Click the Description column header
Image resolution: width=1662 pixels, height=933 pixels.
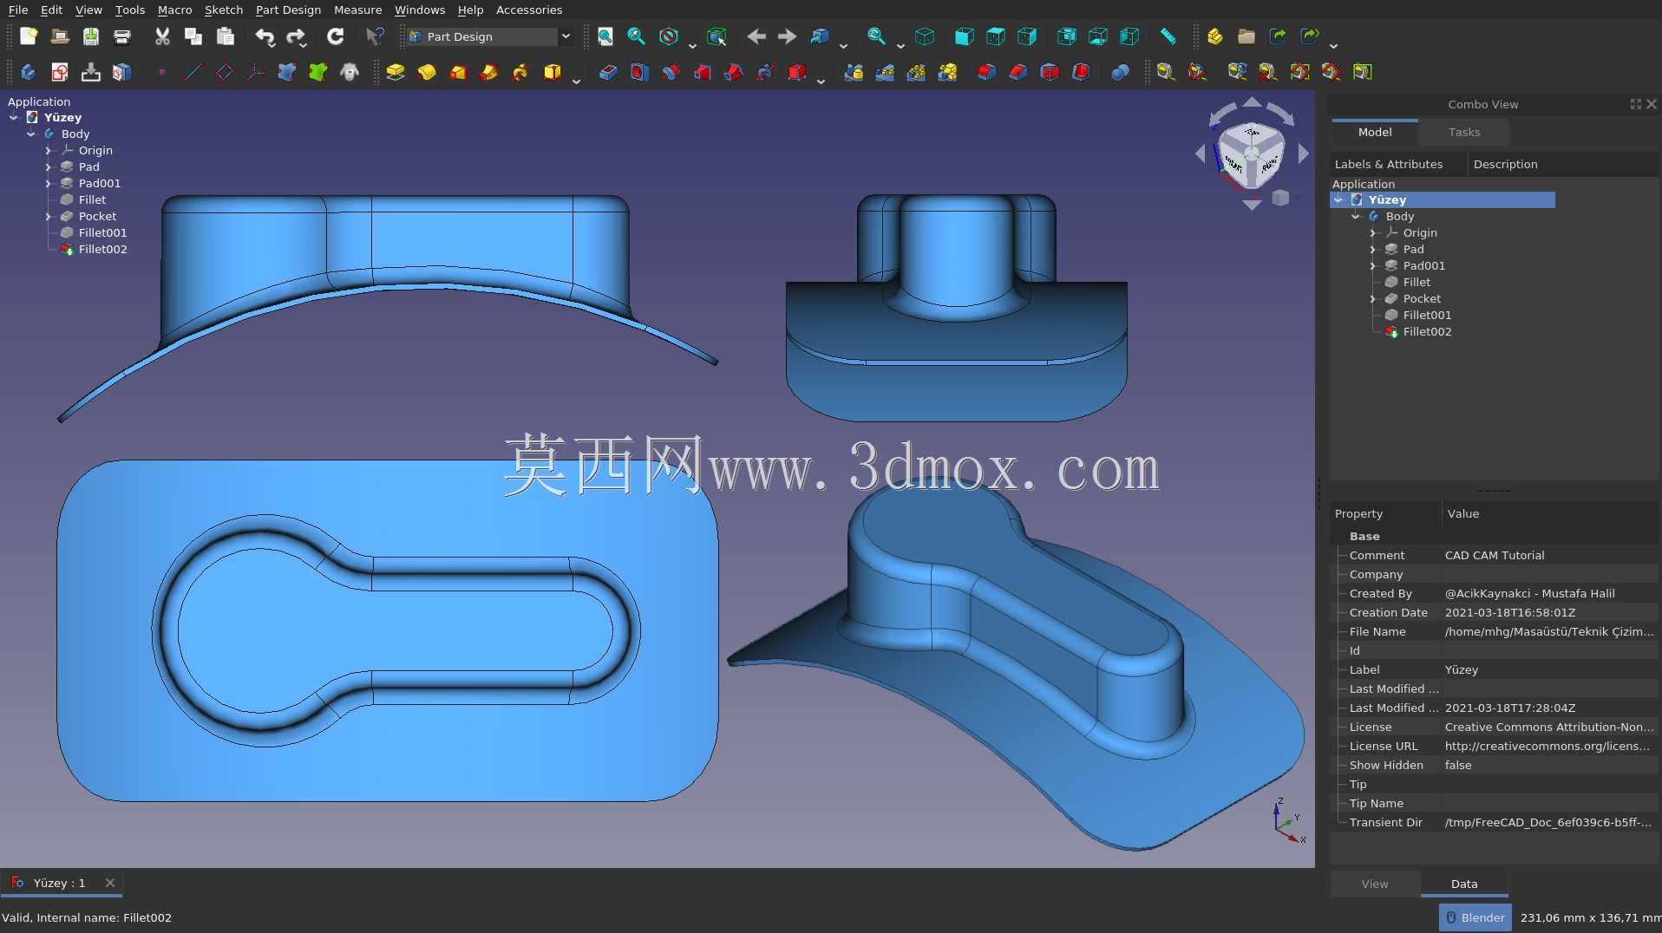(x=1505, y=165)
